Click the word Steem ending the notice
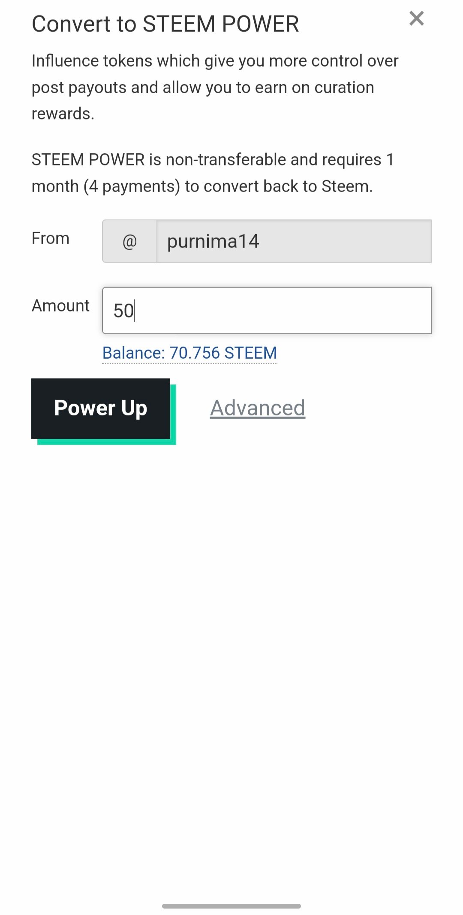The height and width of the screenshot is (915, 463). [346, 186]
